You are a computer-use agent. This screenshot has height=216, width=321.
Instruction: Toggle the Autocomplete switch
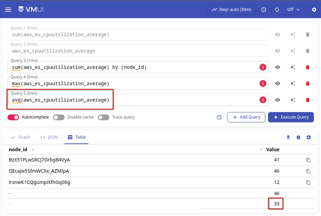[x=14, y=117]
